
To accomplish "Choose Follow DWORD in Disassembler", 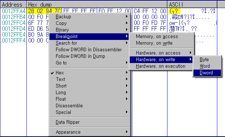I will [x=90, y=50].
